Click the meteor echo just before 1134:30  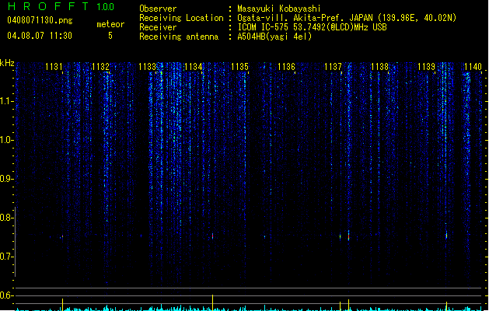tap(213, 236)
